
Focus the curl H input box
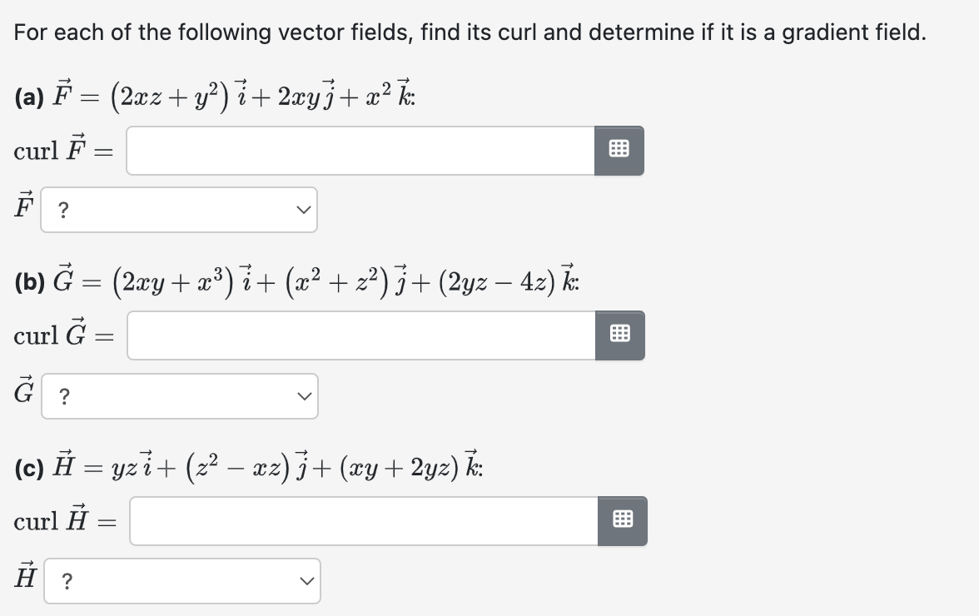click(362, 521)
